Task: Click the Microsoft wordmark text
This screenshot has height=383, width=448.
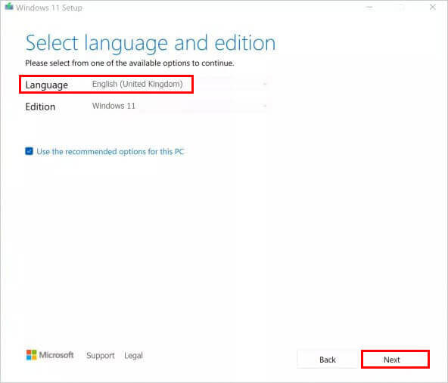Action: pyautogui.click(x=56, y=355)
